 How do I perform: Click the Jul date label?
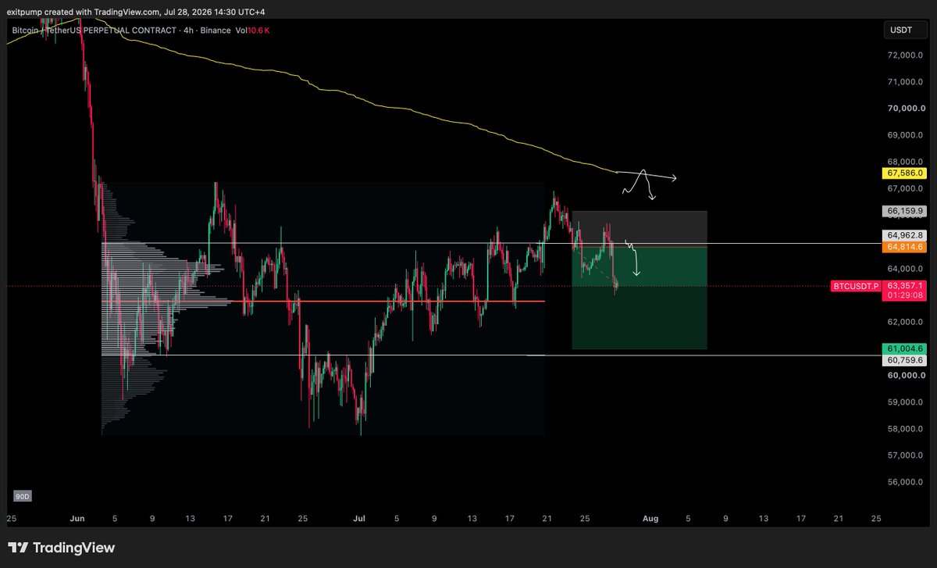point(360,518)
